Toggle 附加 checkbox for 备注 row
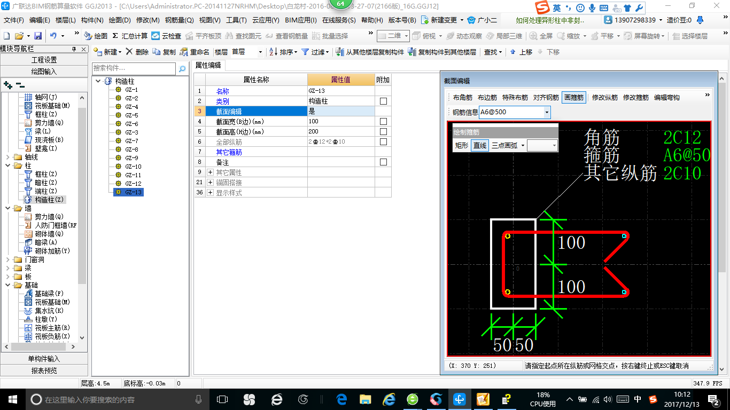730x410 pixels. [383, 162]
